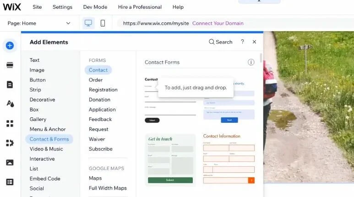This screenshot has width=354, height=197.
Task: Open the Site menu
Action: (37, 7)
